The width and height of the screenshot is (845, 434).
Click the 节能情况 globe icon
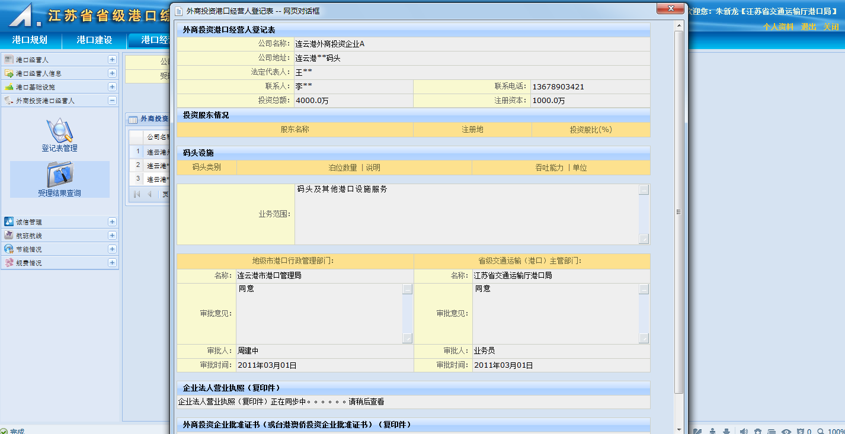point(9,249)
